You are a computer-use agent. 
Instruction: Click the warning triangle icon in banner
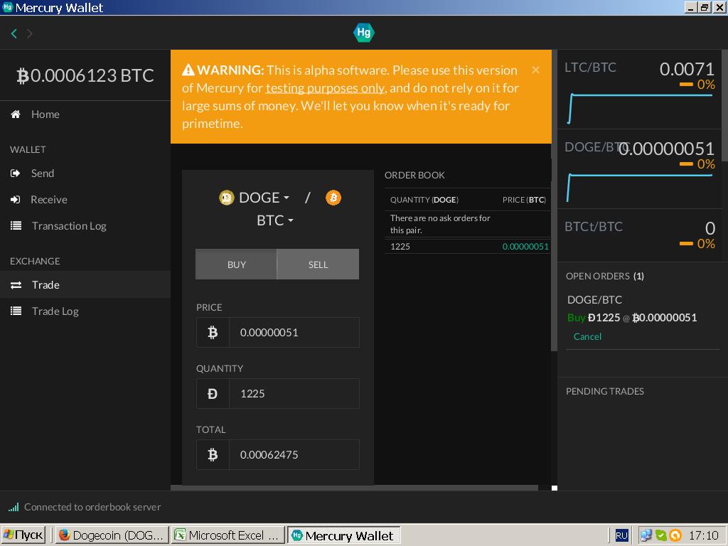tap(188, 70)
